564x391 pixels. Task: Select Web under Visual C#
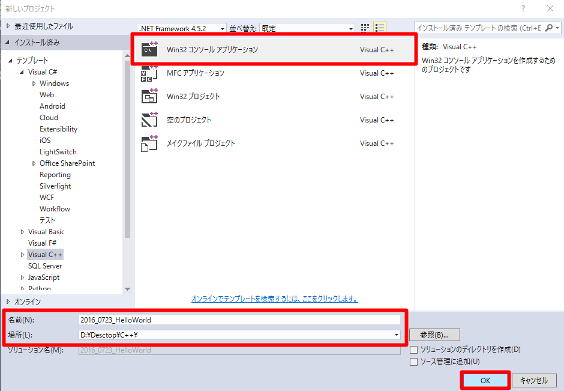47,95
